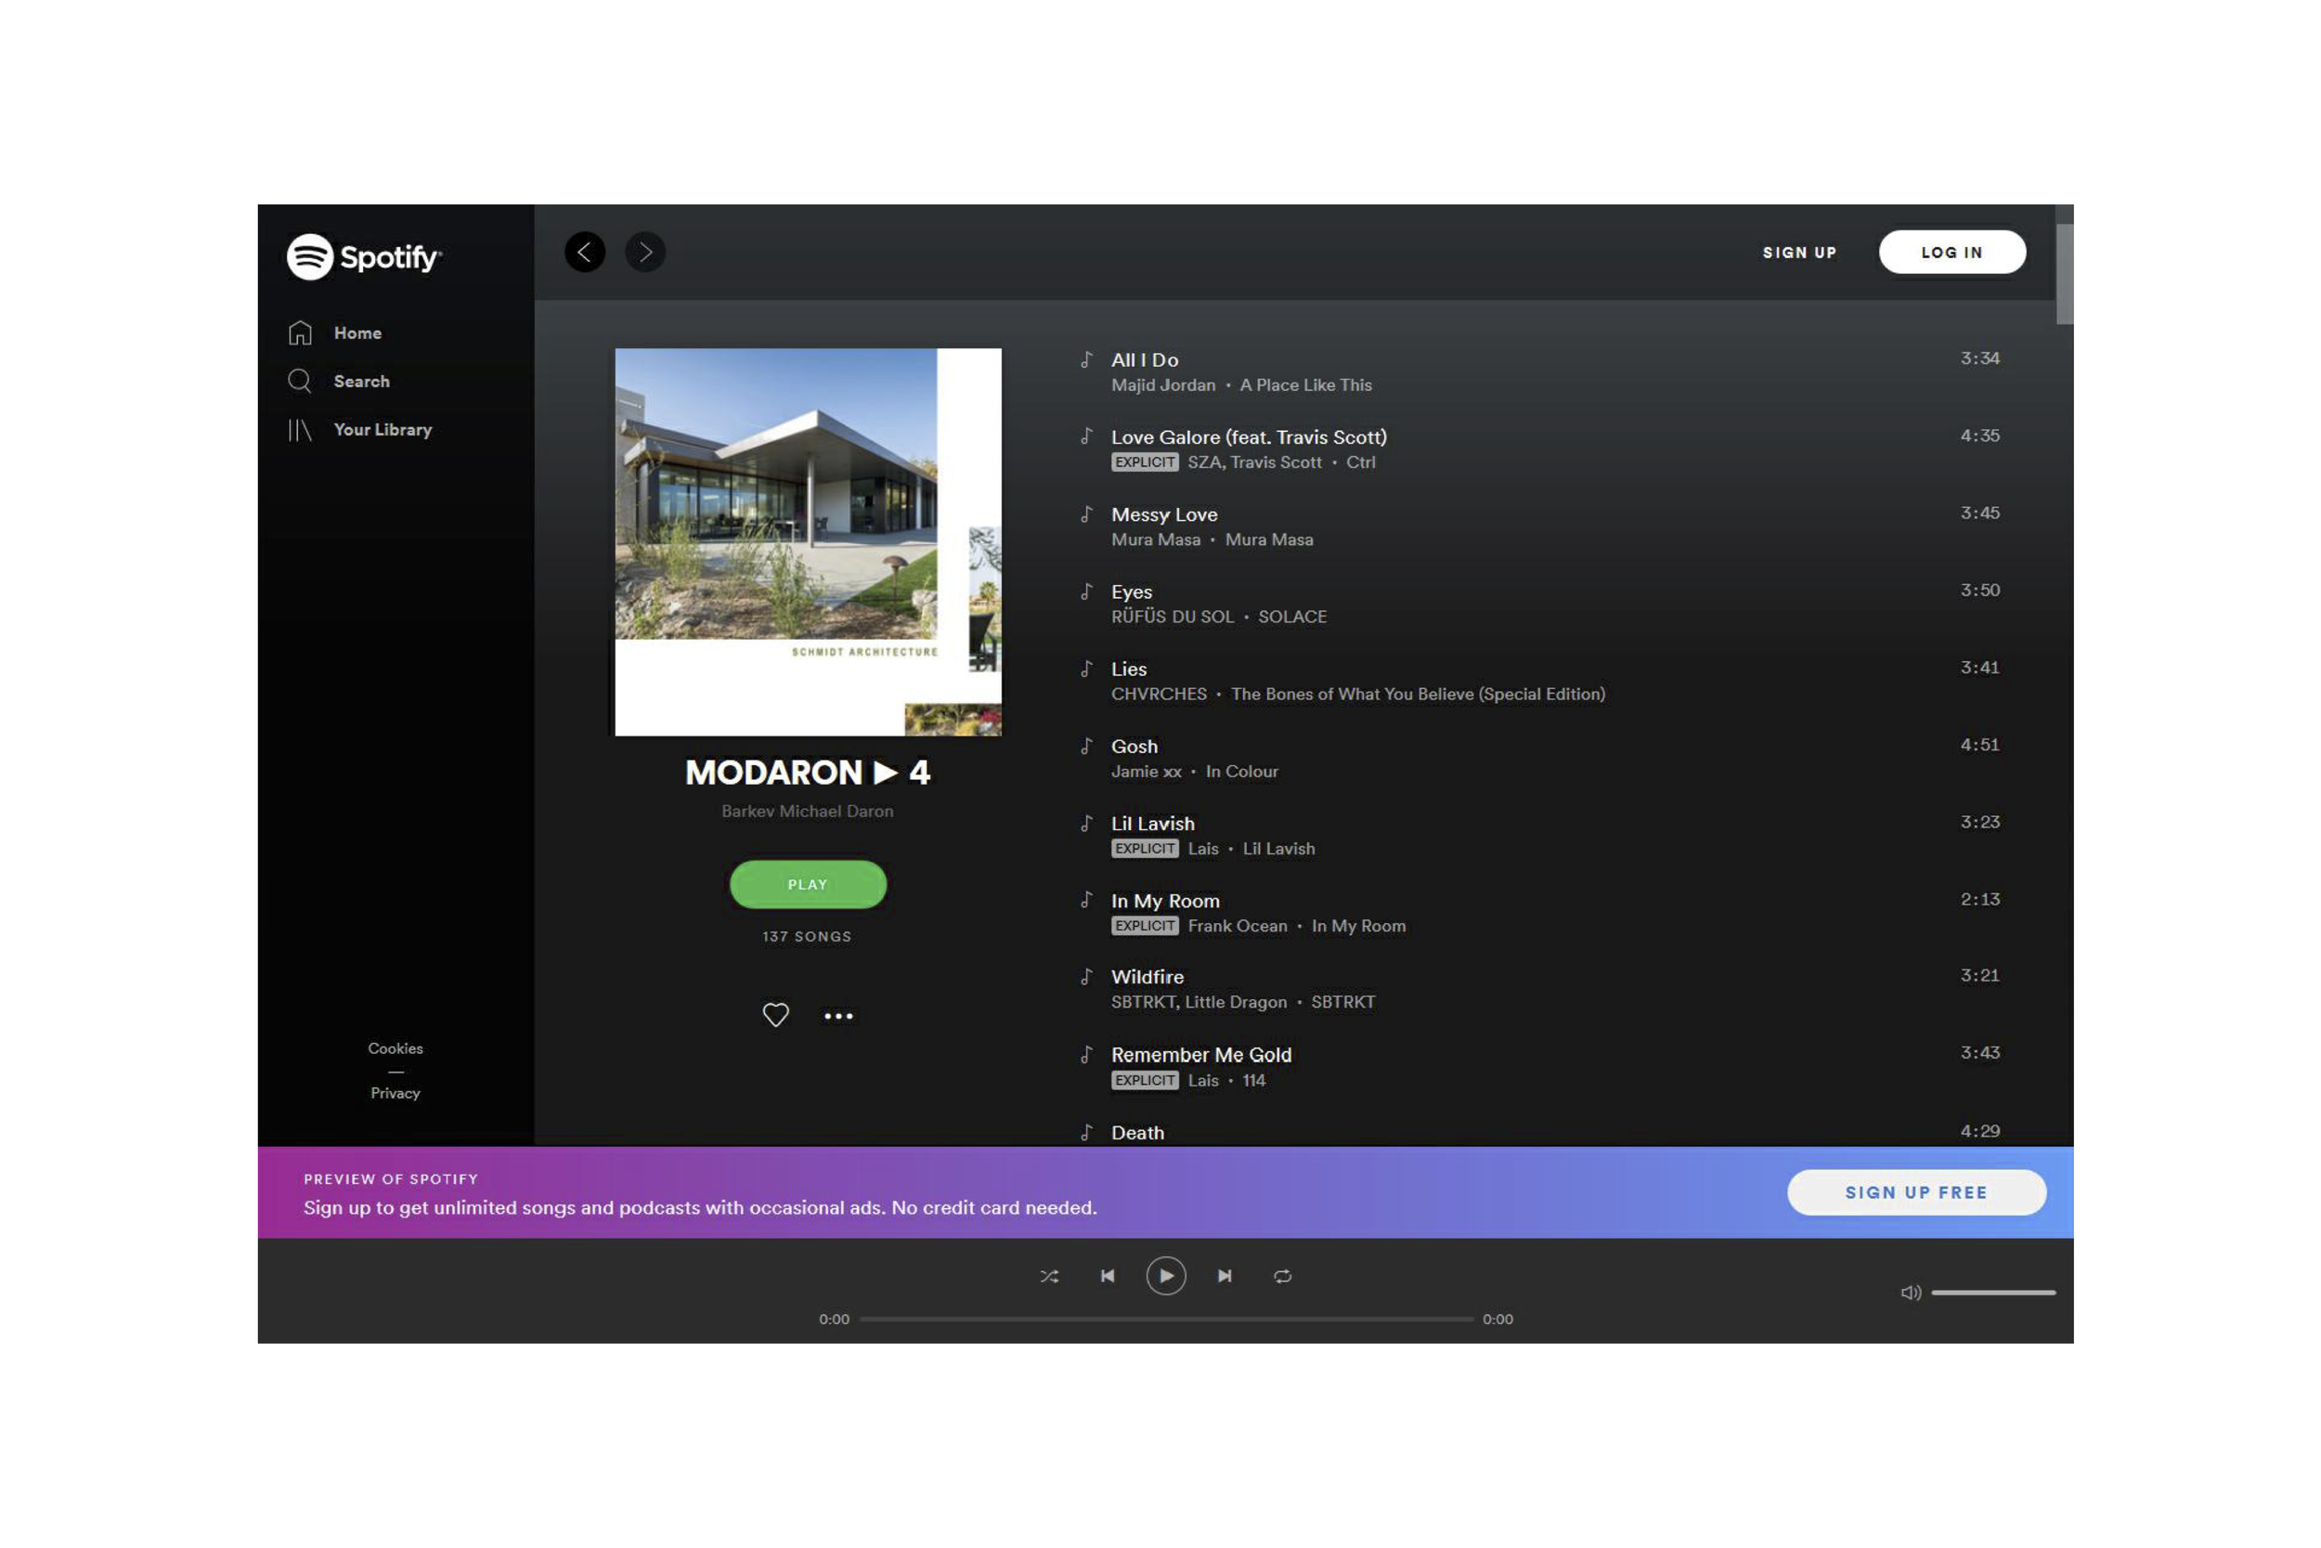Toggle repeat mode
Screen dimensions: 2321x1548
click(1282, 1277)
